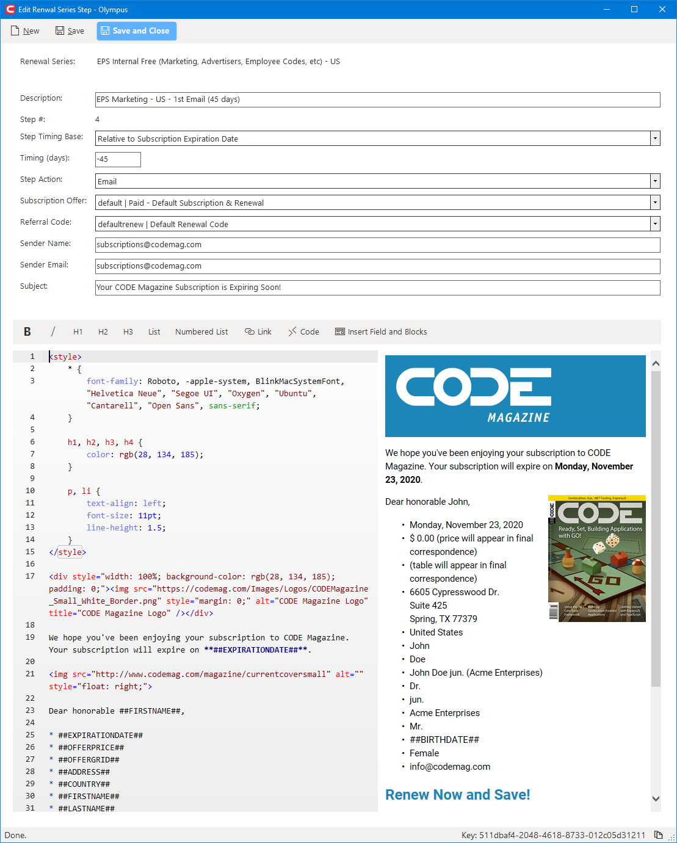The image size is (677, 843).
Task: Insert a bulleted List
Action: 154,332
